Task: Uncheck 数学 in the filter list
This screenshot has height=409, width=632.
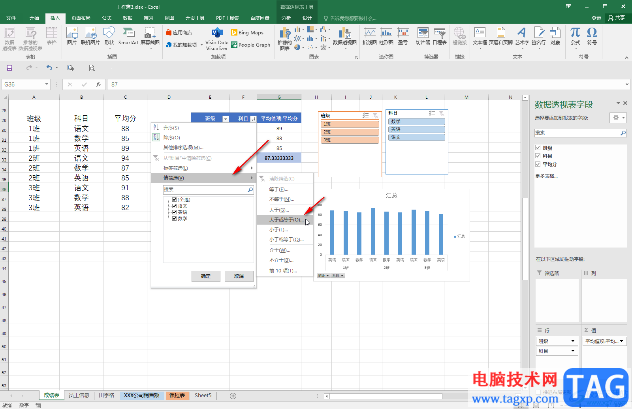Action: (x=174, y=219)
